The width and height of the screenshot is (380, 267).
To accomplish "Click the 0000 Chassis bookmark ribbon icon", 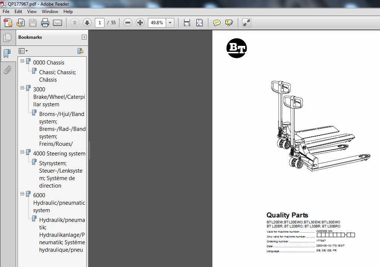I will pyautogui.click(x=28, y=62).
